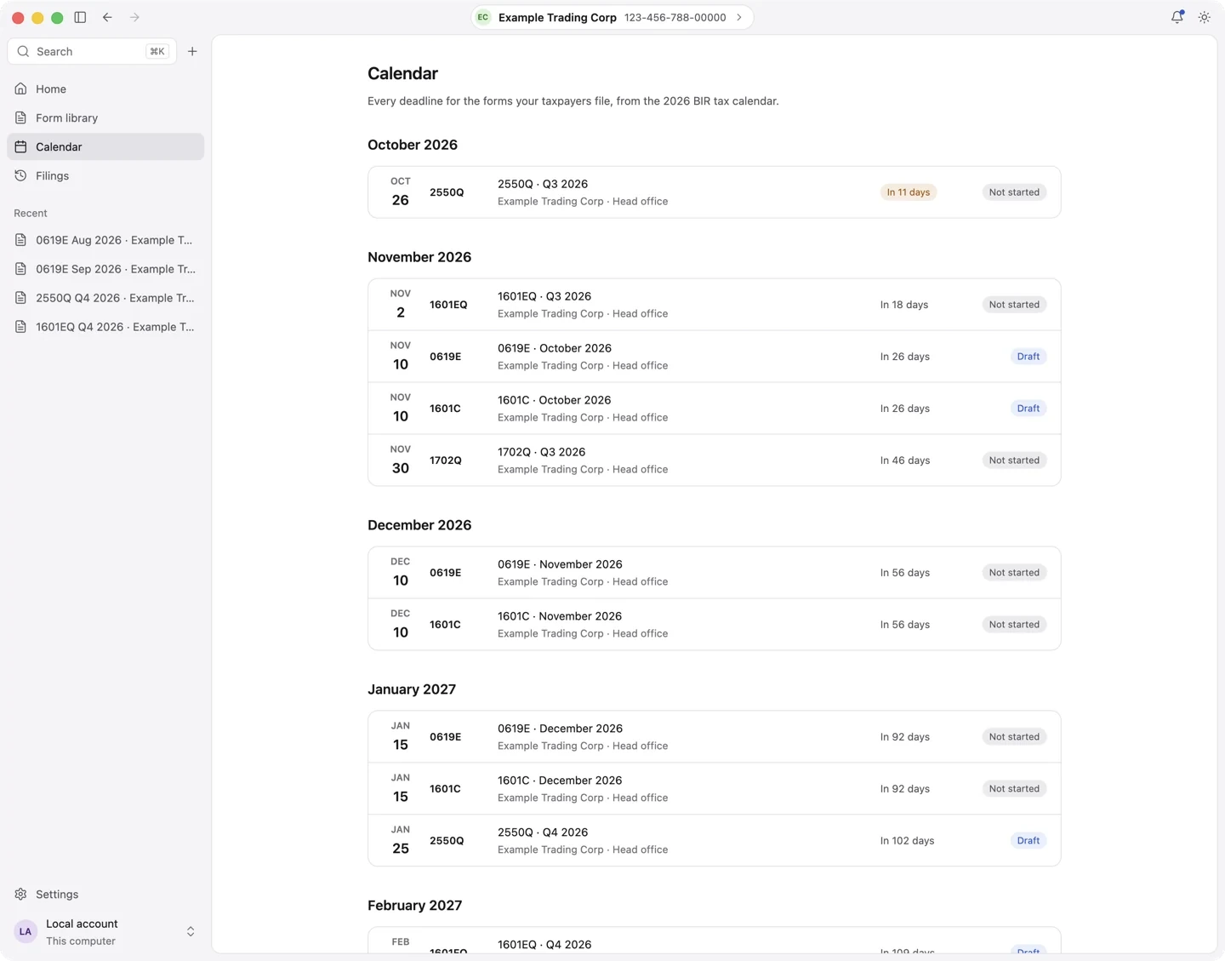The width and height of the screenshot is (1225, 961).
Task: Open the 2550Q Q3 2026 deadline
Action: click(714, 192)
